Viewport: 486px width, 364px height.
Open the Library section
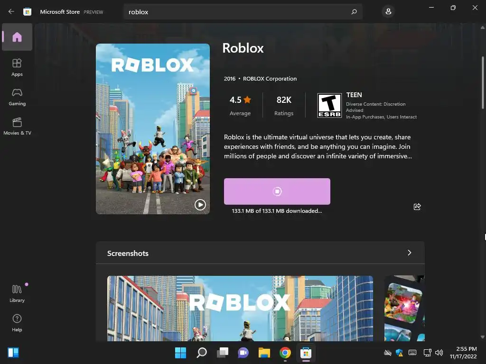17,293
